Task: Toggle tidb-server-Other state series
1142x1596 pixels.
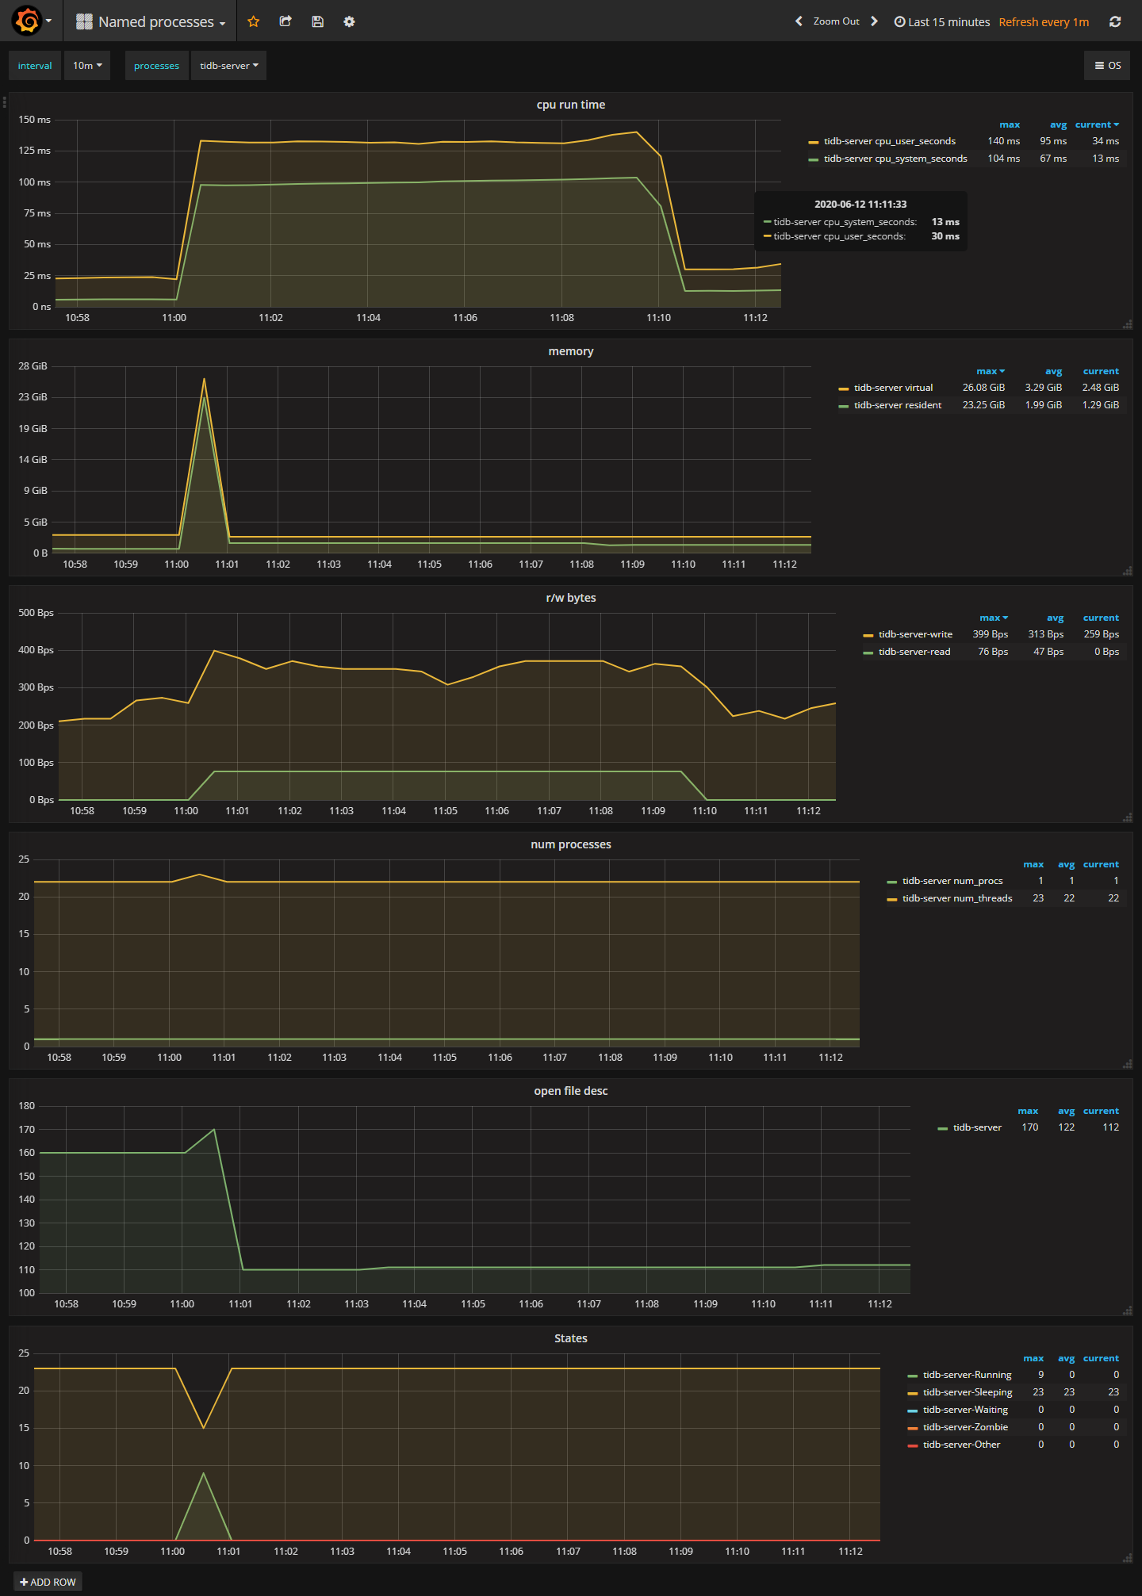Action: click(961, 1445)
